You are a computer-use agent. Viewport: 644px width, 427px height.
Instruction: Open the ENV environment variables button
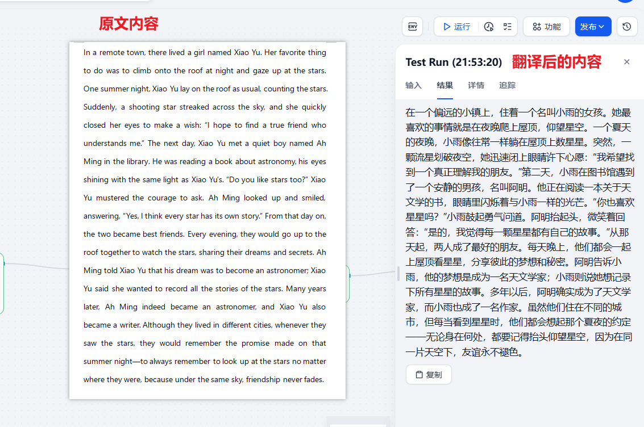pyautogui.click(x=412, y=27)
